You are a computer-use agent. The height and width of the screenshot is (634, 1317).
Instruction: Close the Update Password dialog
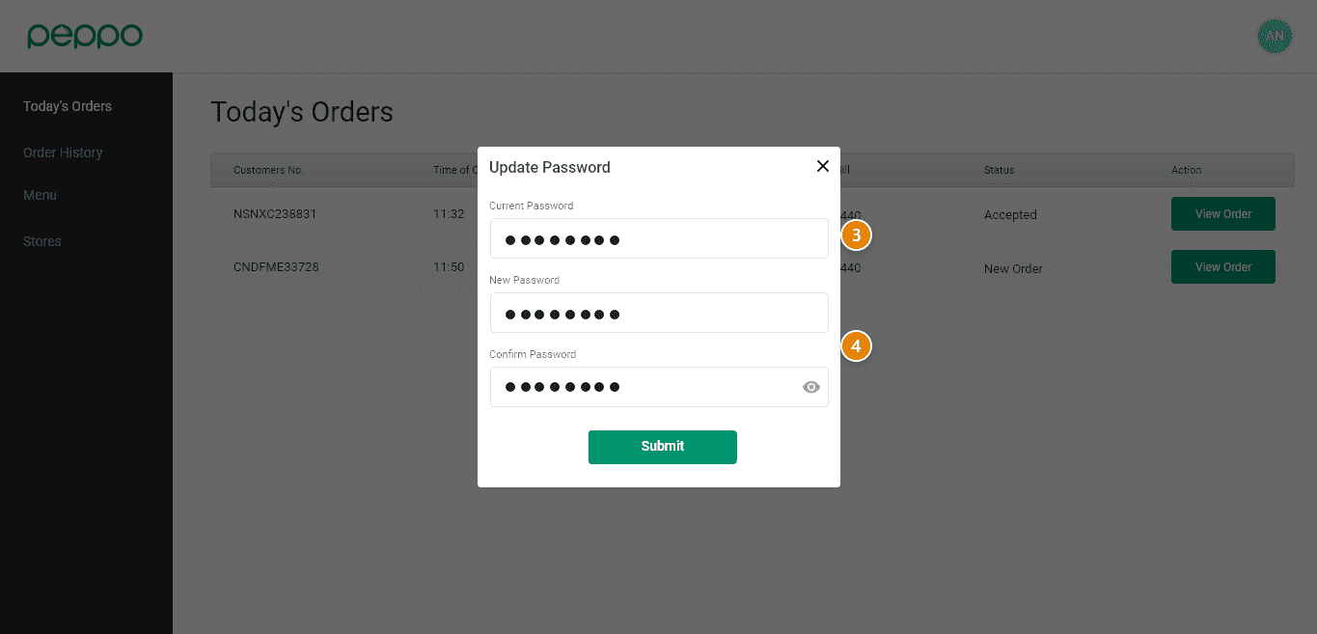click(823, 166)
